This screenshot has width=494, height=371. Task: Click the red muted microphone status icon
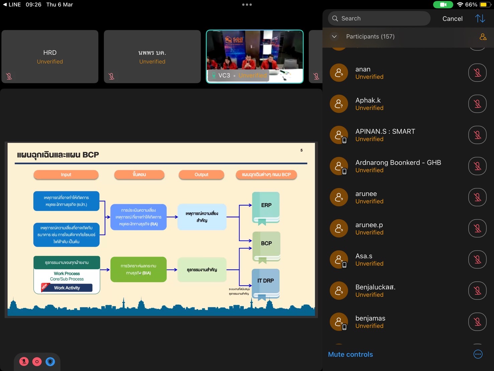(24, 362)
